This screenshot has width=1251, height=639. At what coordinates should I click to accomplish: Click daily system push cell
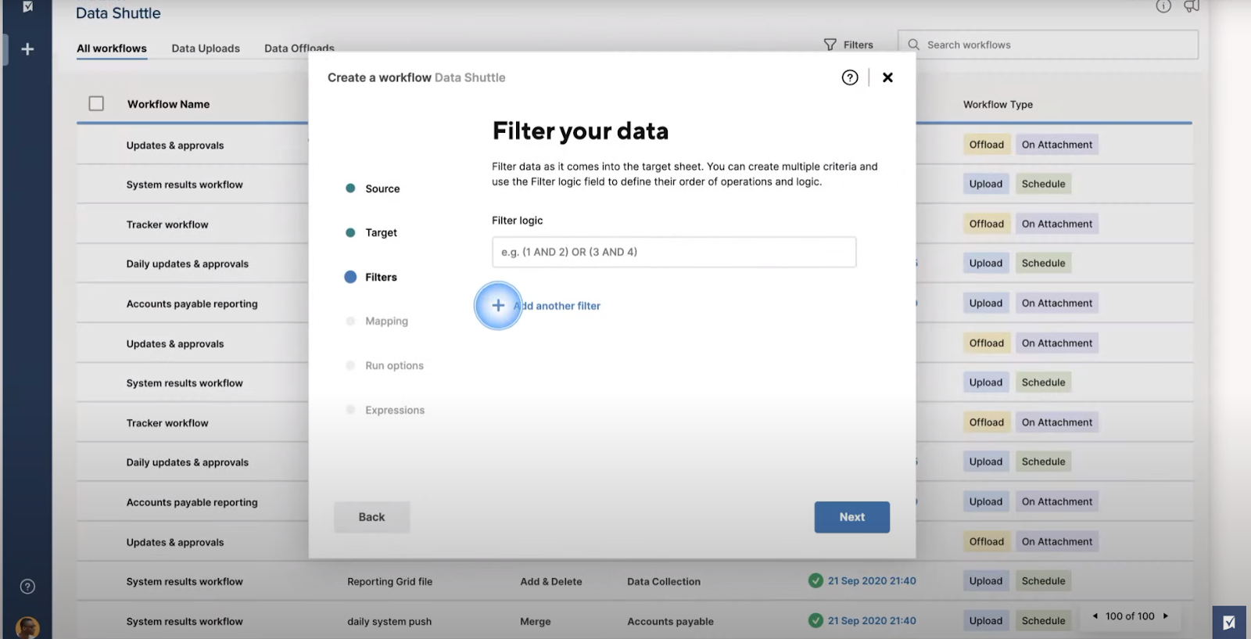tap(389, 621)
